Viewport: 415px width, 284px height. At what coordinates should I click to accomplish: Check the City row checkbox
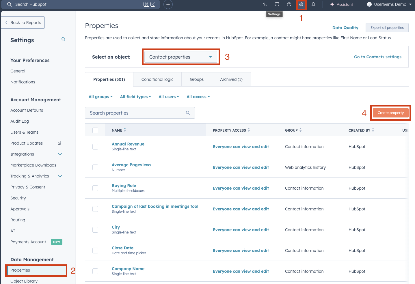coord(95,230)
